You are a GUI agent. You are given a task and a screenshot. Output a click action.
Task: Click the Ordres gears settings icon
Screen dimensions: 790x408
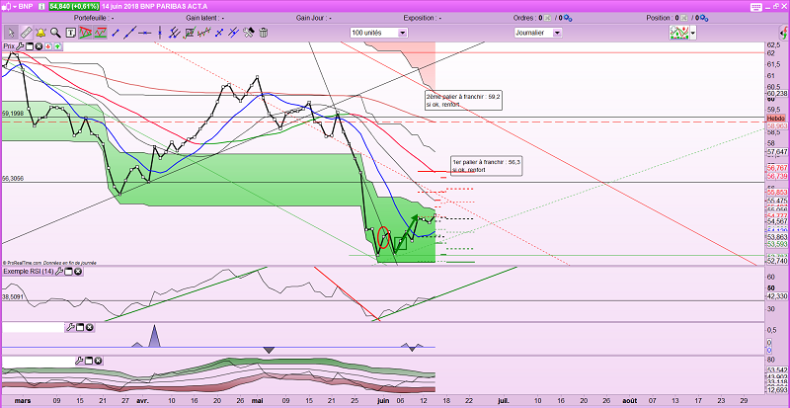(568, 18)
